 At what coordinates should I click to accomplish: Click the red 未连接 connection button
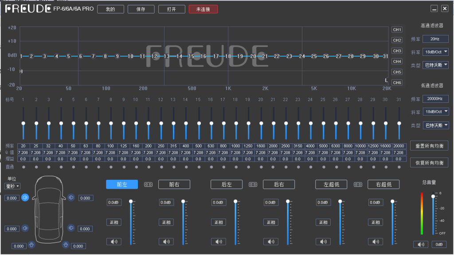coord(203,9)
